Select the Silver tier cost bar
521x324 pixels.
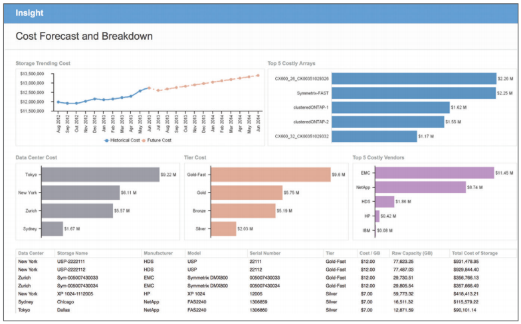click(223, 228)
